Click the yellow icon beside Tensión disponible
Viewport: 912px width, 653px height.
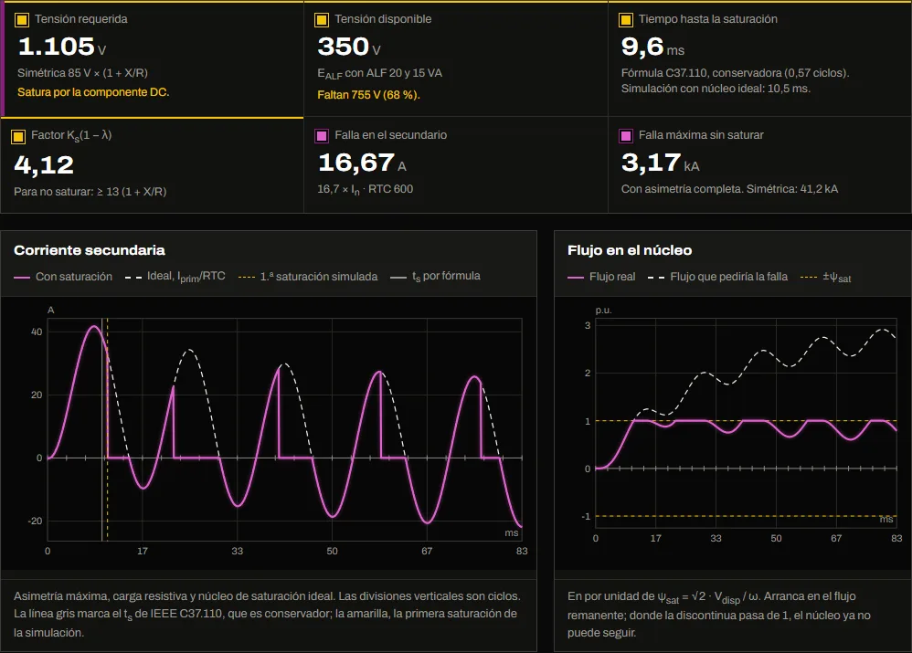coord(322,20)
